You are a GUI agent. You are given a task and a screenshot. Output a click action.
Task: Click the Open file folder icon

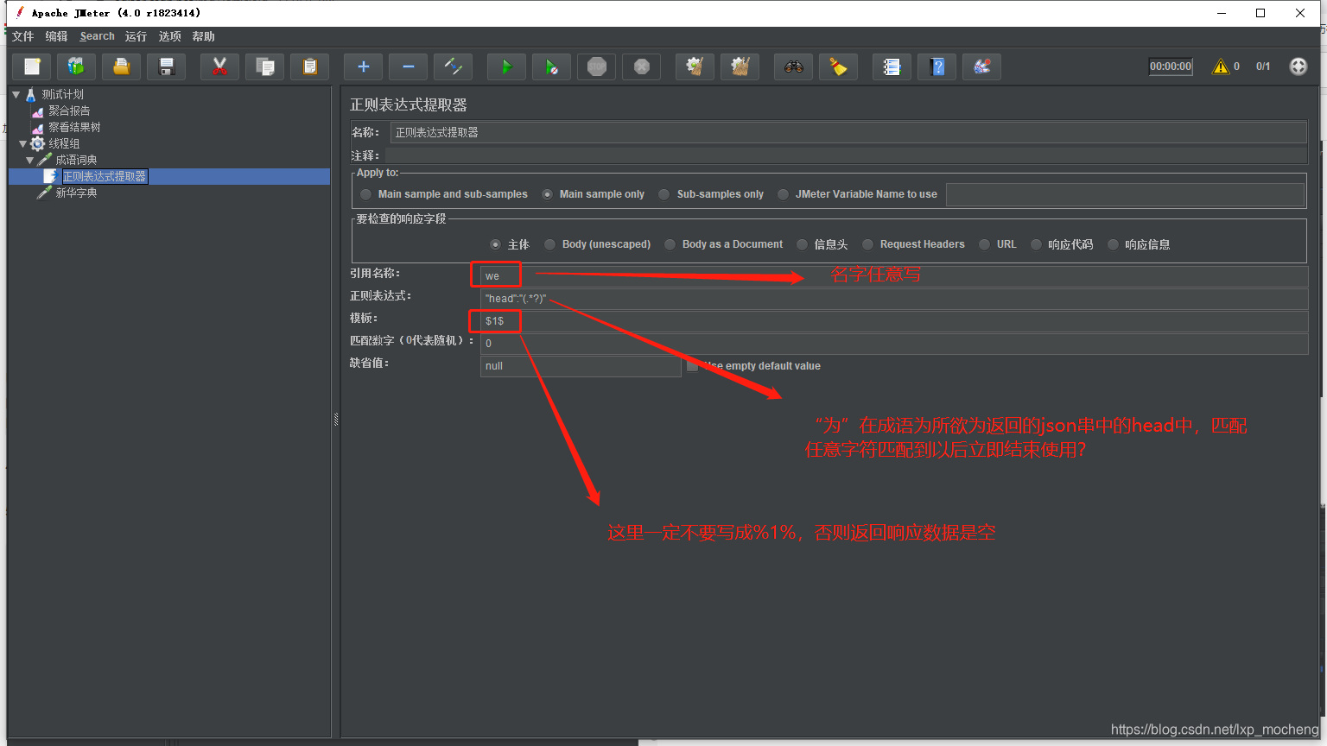pos(122,66)
